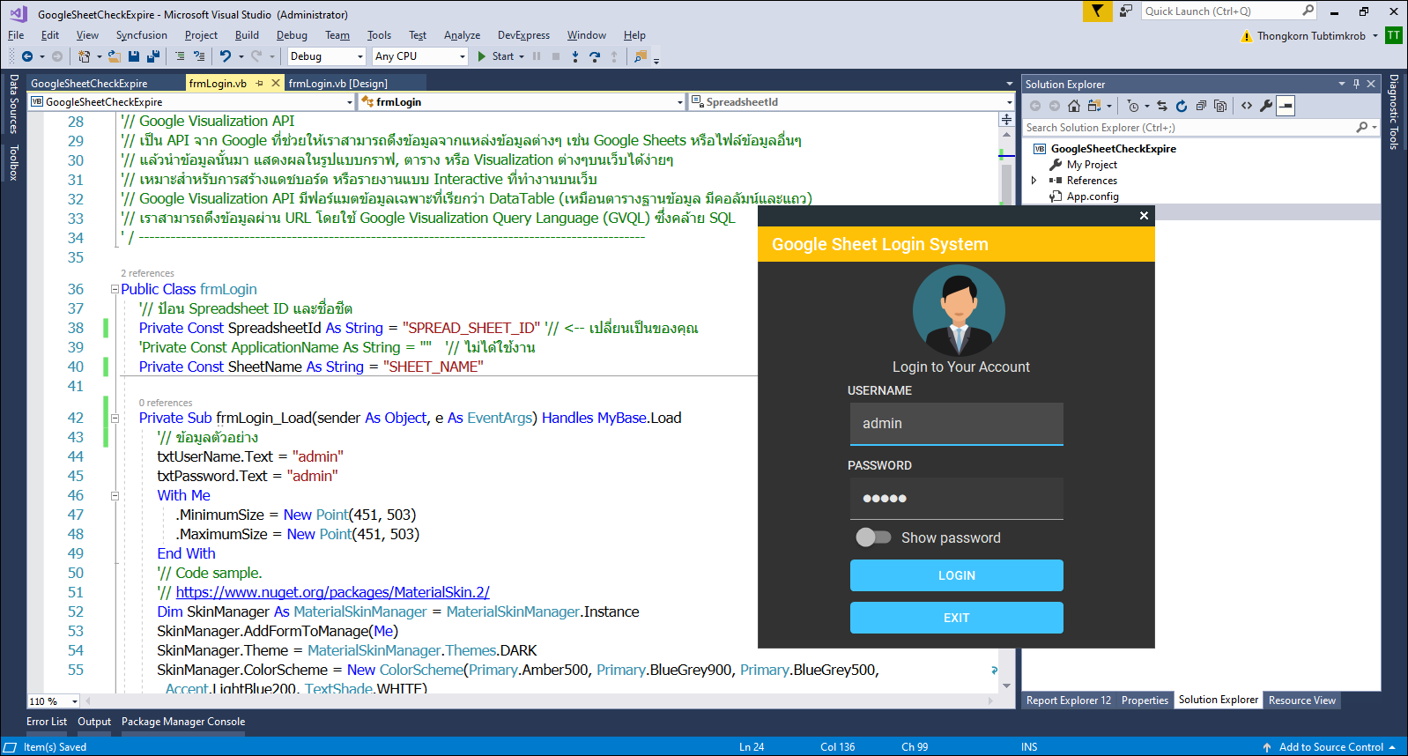Click the feedback icon beside Quick Launch
The image size is (1408, 756).
1126,11
